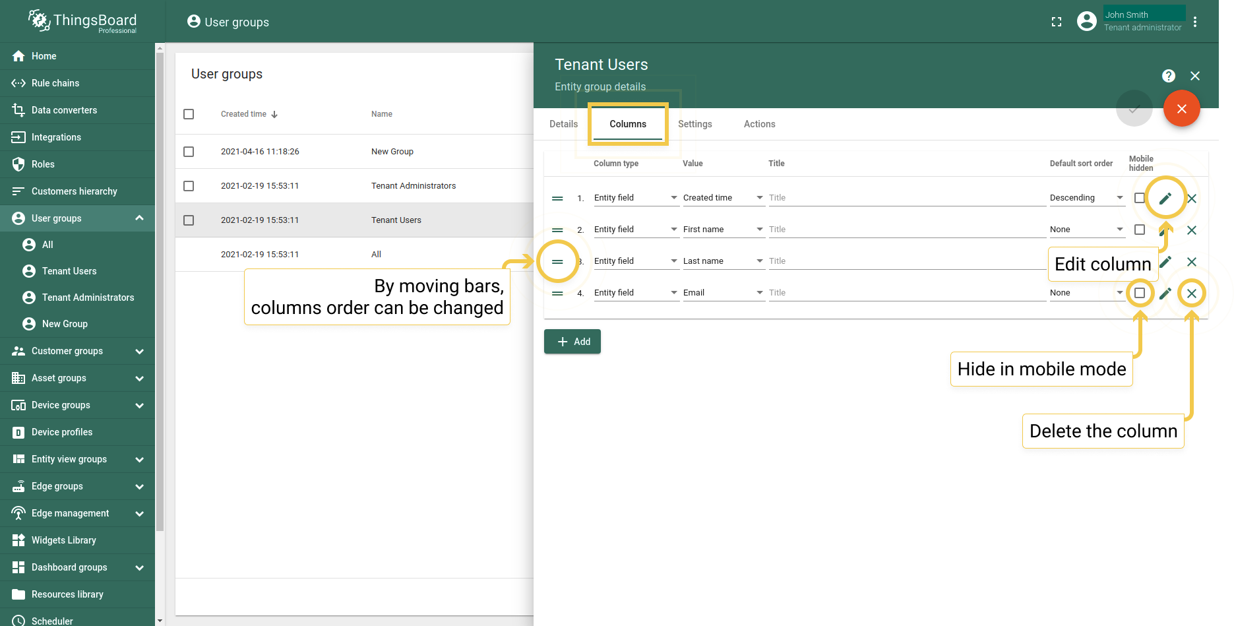Viewport: 1234px width, 626px height.
Task: Open the Descending sort order dropdown
Action: pyautogui.click(x=1087, y=198)
